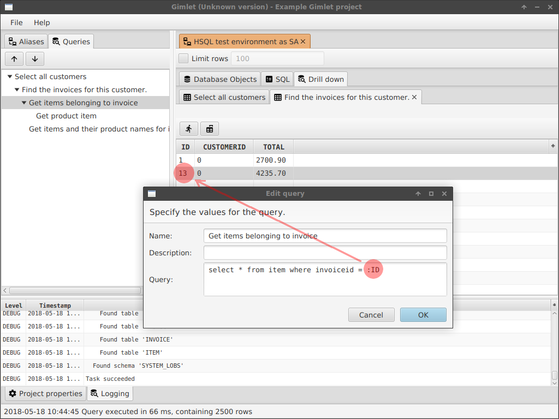The width and height of the screenshot is (559, 419).
Task: Click Gimlet window icon in title bar
Action: click(x=9, y=7)
